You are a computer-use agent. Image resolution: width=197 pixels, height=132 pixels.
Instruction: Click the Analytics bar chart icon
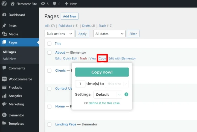click(x=4, y=96)
